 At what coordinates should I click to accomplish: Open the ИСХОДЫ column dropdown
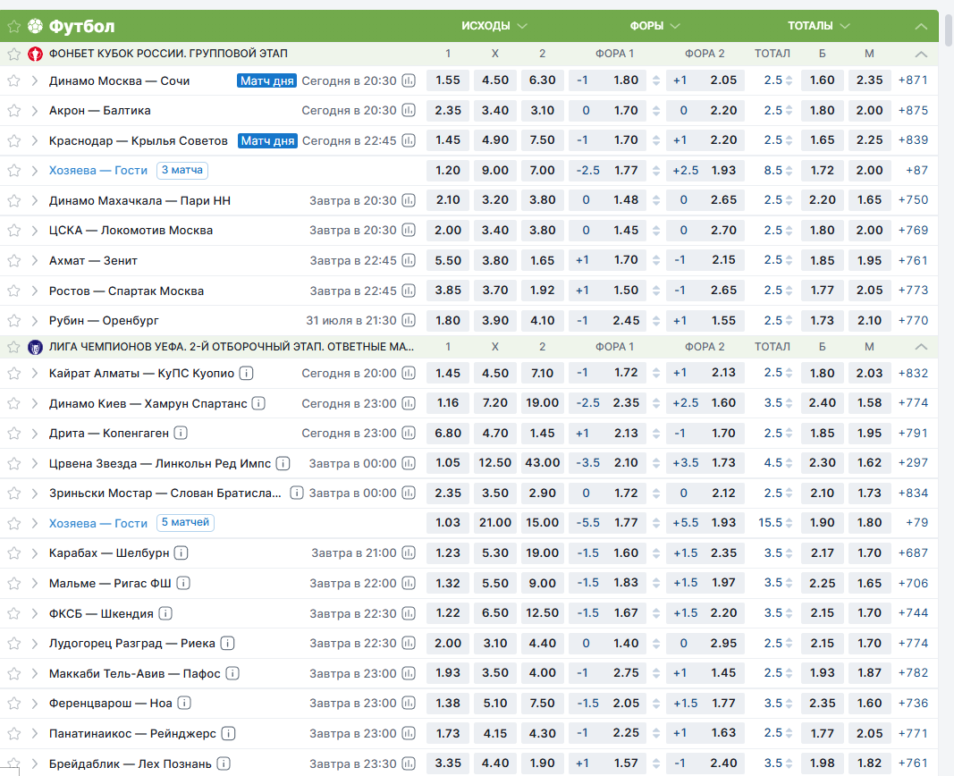point(494,26)
